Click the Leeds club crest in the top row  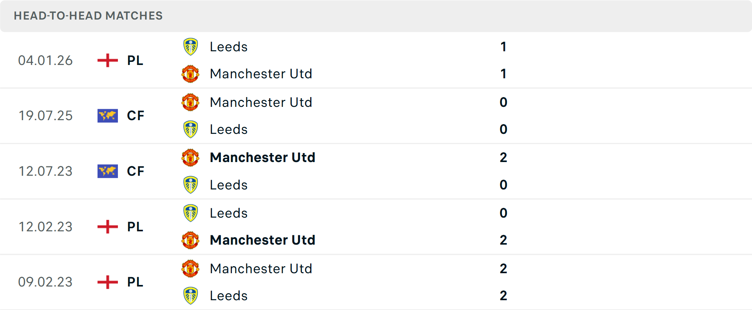pyautogui.click(x=191, y=46)
